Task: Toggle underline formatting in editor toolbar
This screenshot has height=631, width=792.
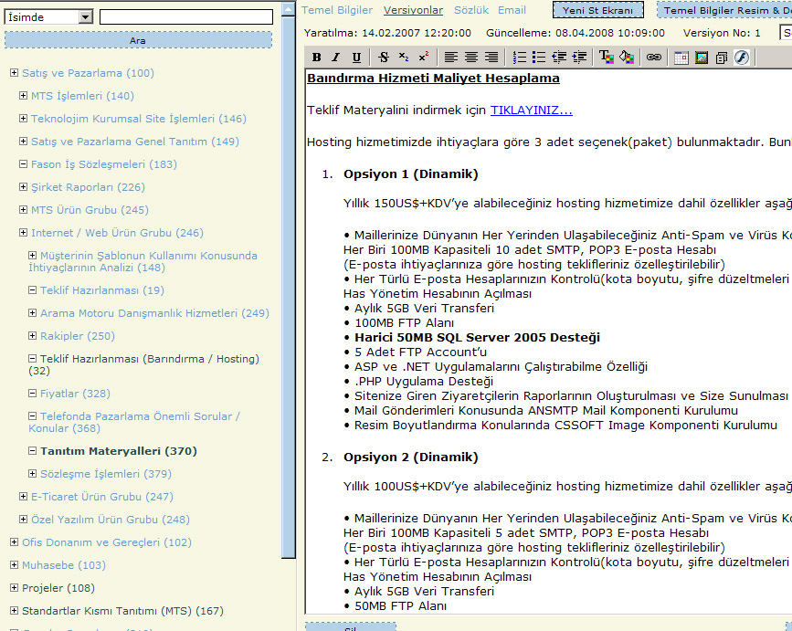Action: click(x=356, y=58)
